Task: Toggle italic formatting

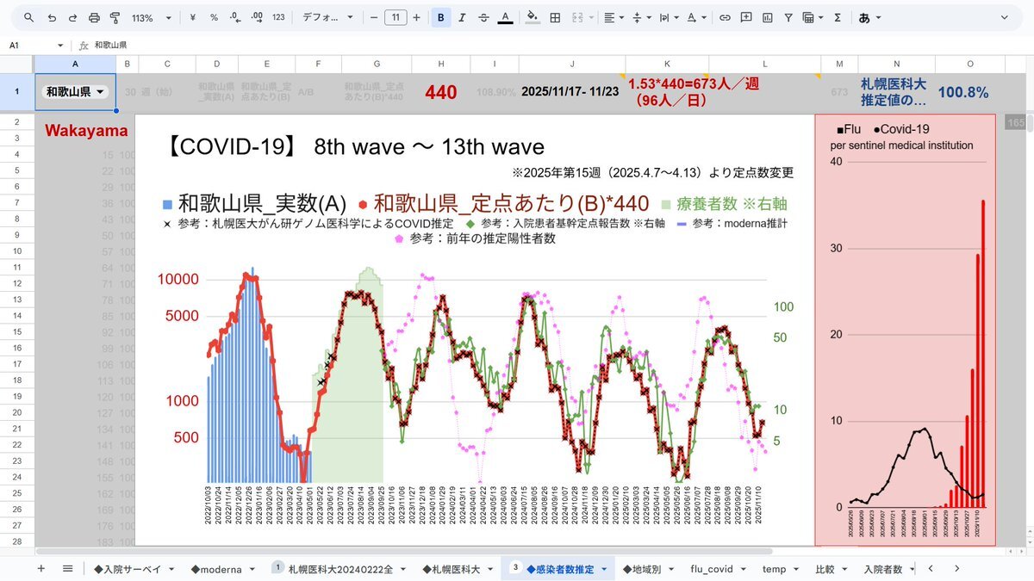Action: [463, 17]
